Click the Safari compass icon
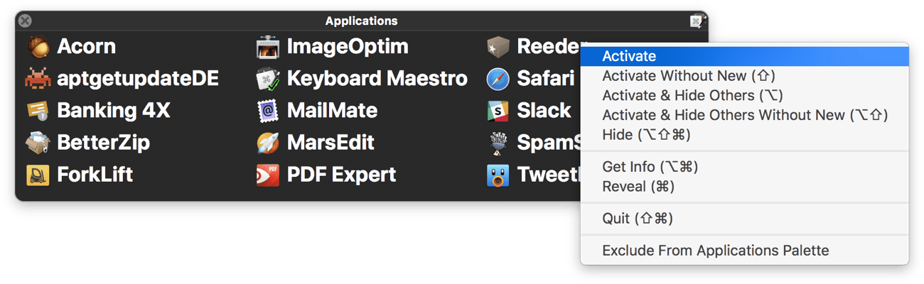This screenshot has width=924, height=284. [x=498, y=79]
